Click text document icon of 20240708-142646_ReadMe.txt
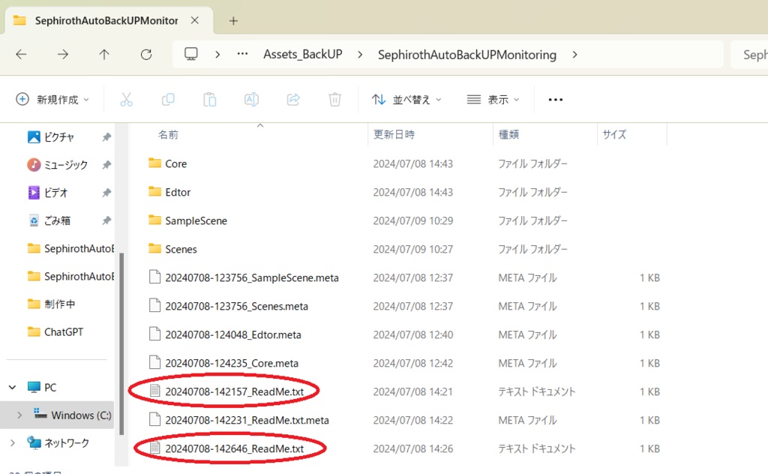Image resolution: width=768 pixels, height=474 pixels. pos(154,448)
